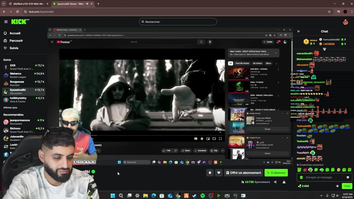
Task: Go back in Chrome browser
Action: pos(4,12)
